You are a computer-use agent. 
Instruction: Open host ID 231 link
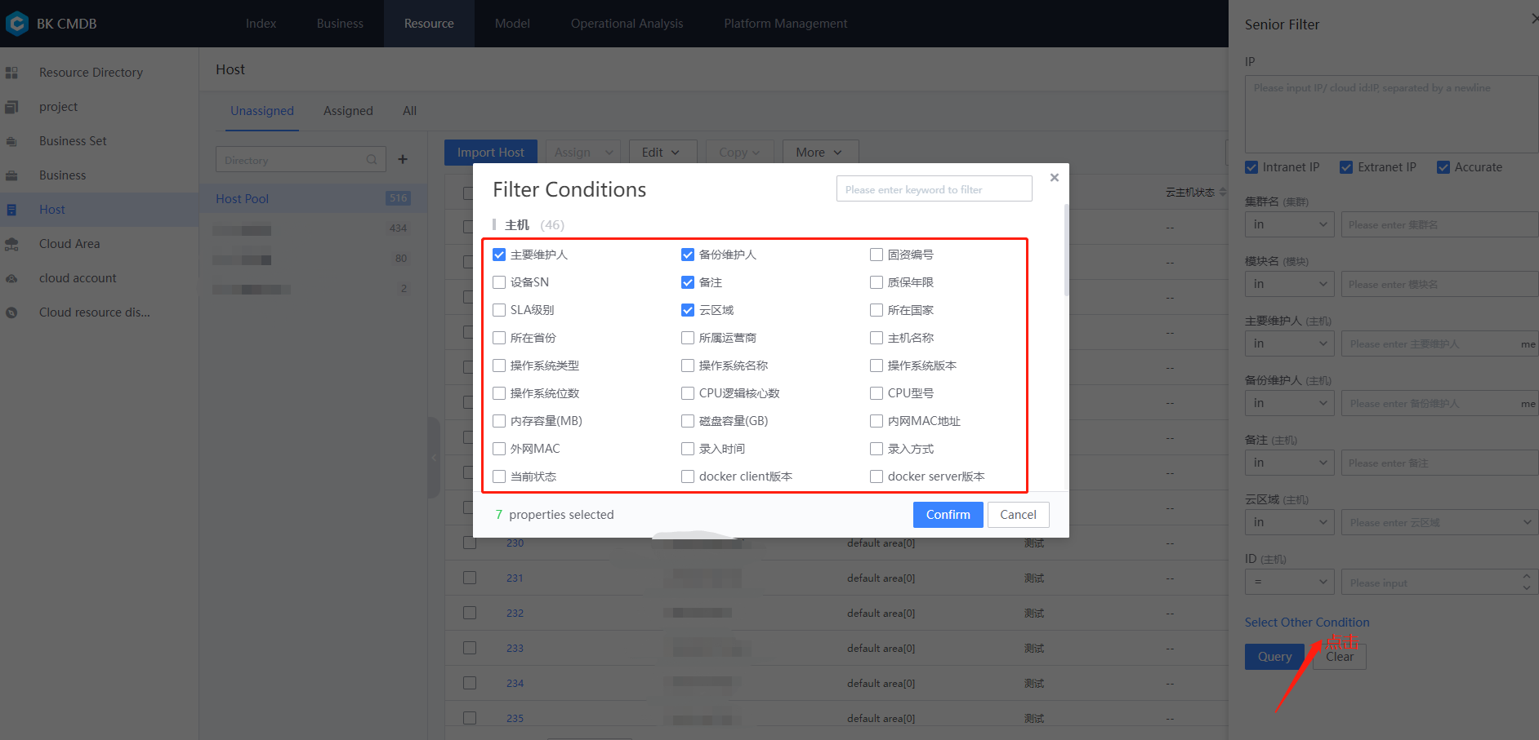click(515, 578)
